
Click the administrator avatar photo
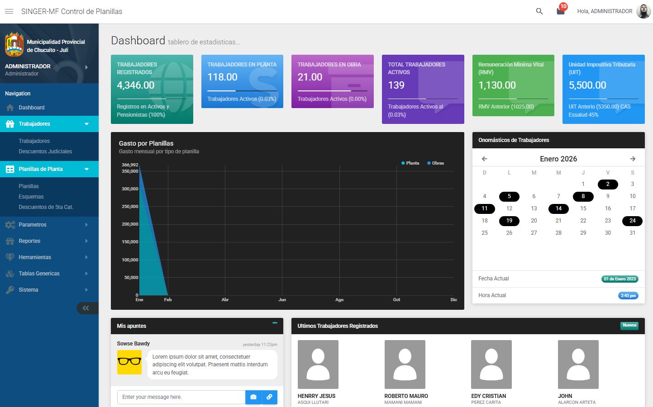[x=643, y=11]
